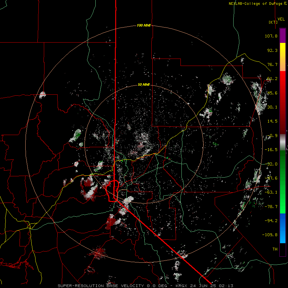Pick the gray near-zero segment of color bar
This screenshot has width=288, height=288.
click(283, 141)
